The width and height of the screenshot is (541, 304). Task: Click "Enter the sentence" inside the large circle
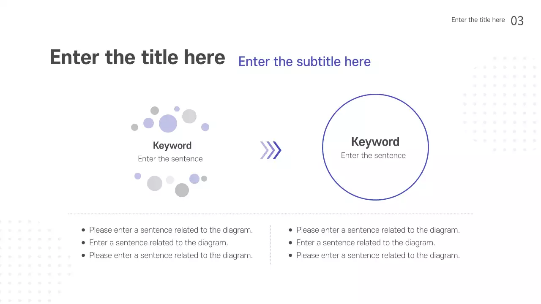(x=373, y=155)
